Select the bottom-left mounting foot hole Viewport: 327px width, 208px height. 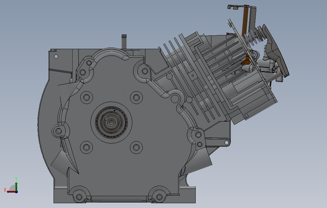79,197
